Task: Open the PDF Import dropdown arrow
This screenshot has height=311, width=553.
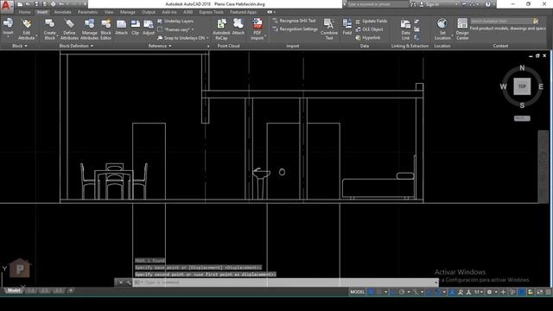Action: click(265, 36)
